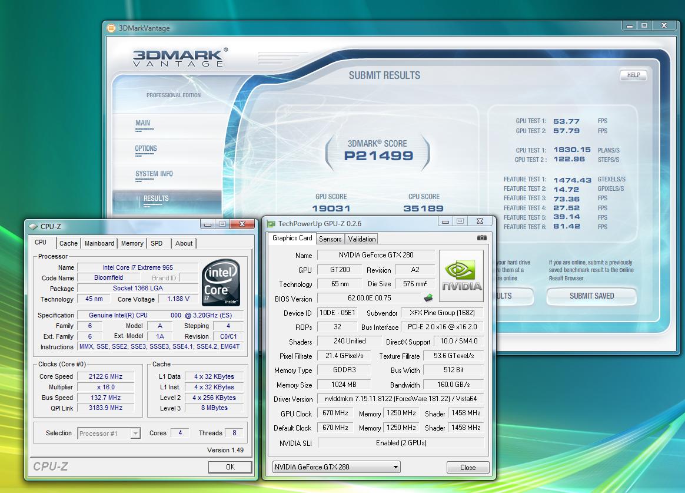Select the CPU tab in CPU-Z
685x493 pixels.
41,242
